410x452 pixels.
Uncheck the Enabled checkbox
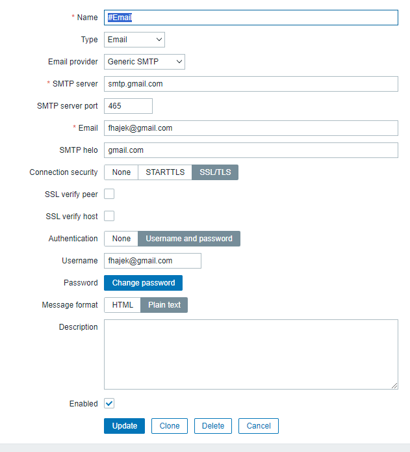point(109,404)
